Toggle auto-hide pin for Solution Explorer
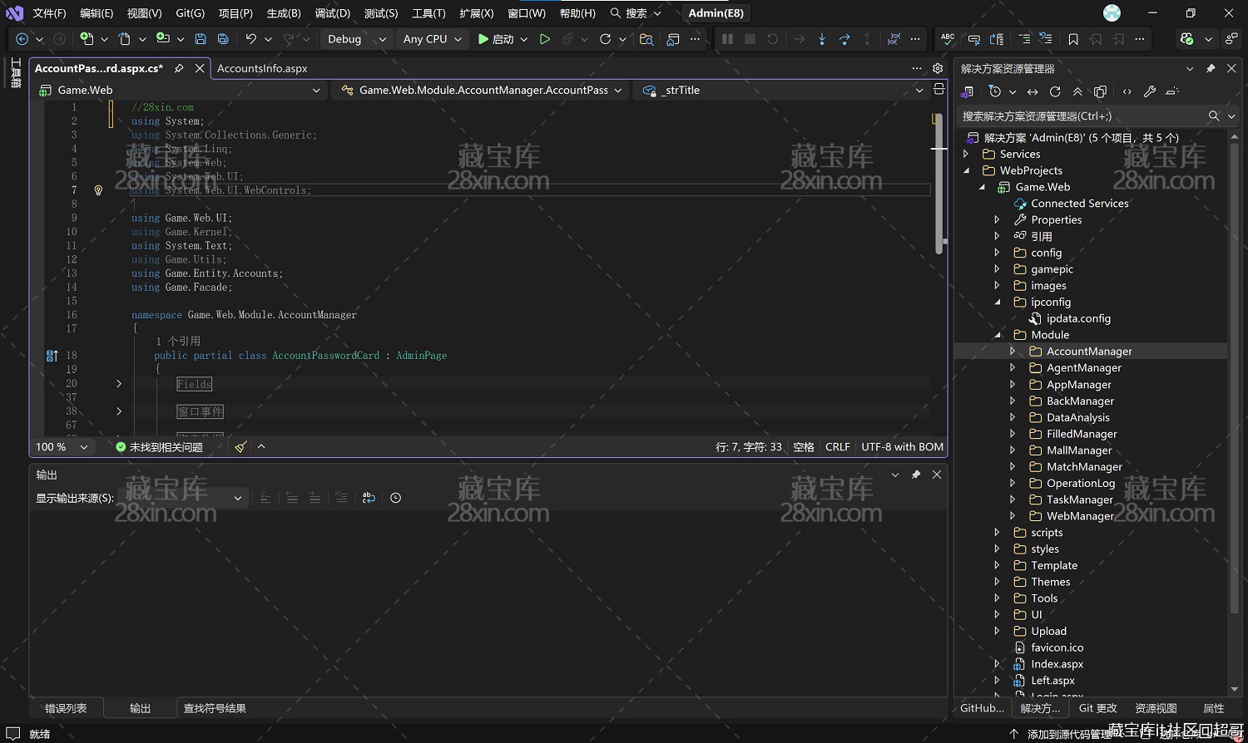Screen dimensions: 1248x743 point(1211,68)
